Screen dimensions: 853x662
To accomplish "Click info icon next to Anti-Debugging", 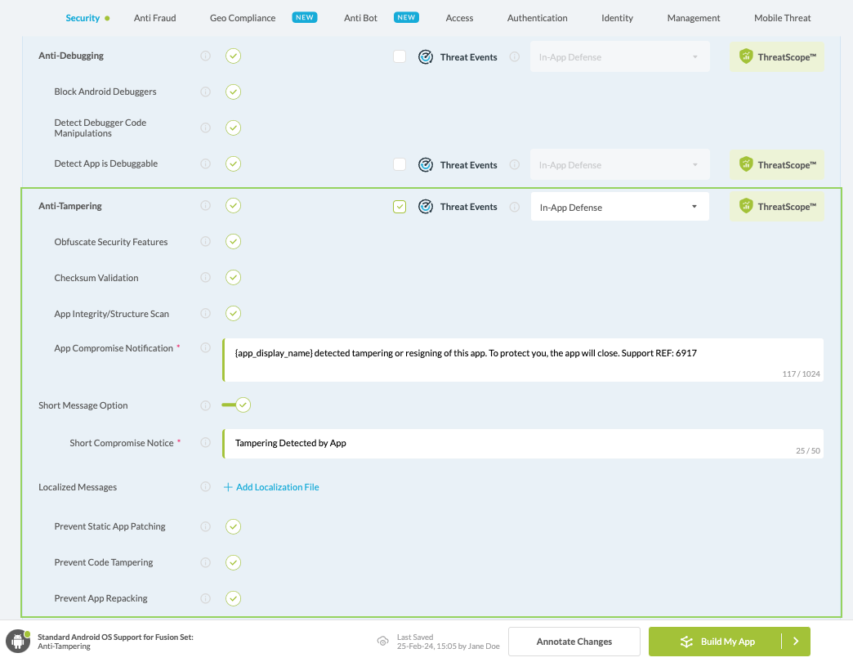I will (205, 56).
